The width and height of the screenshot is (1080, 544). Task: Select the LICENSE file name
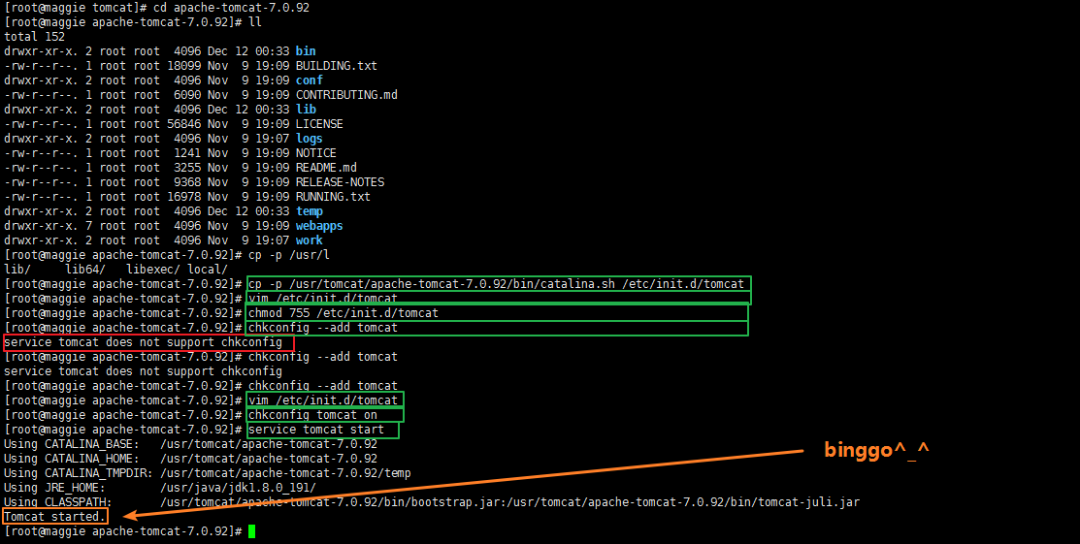[x=319, y=124]
